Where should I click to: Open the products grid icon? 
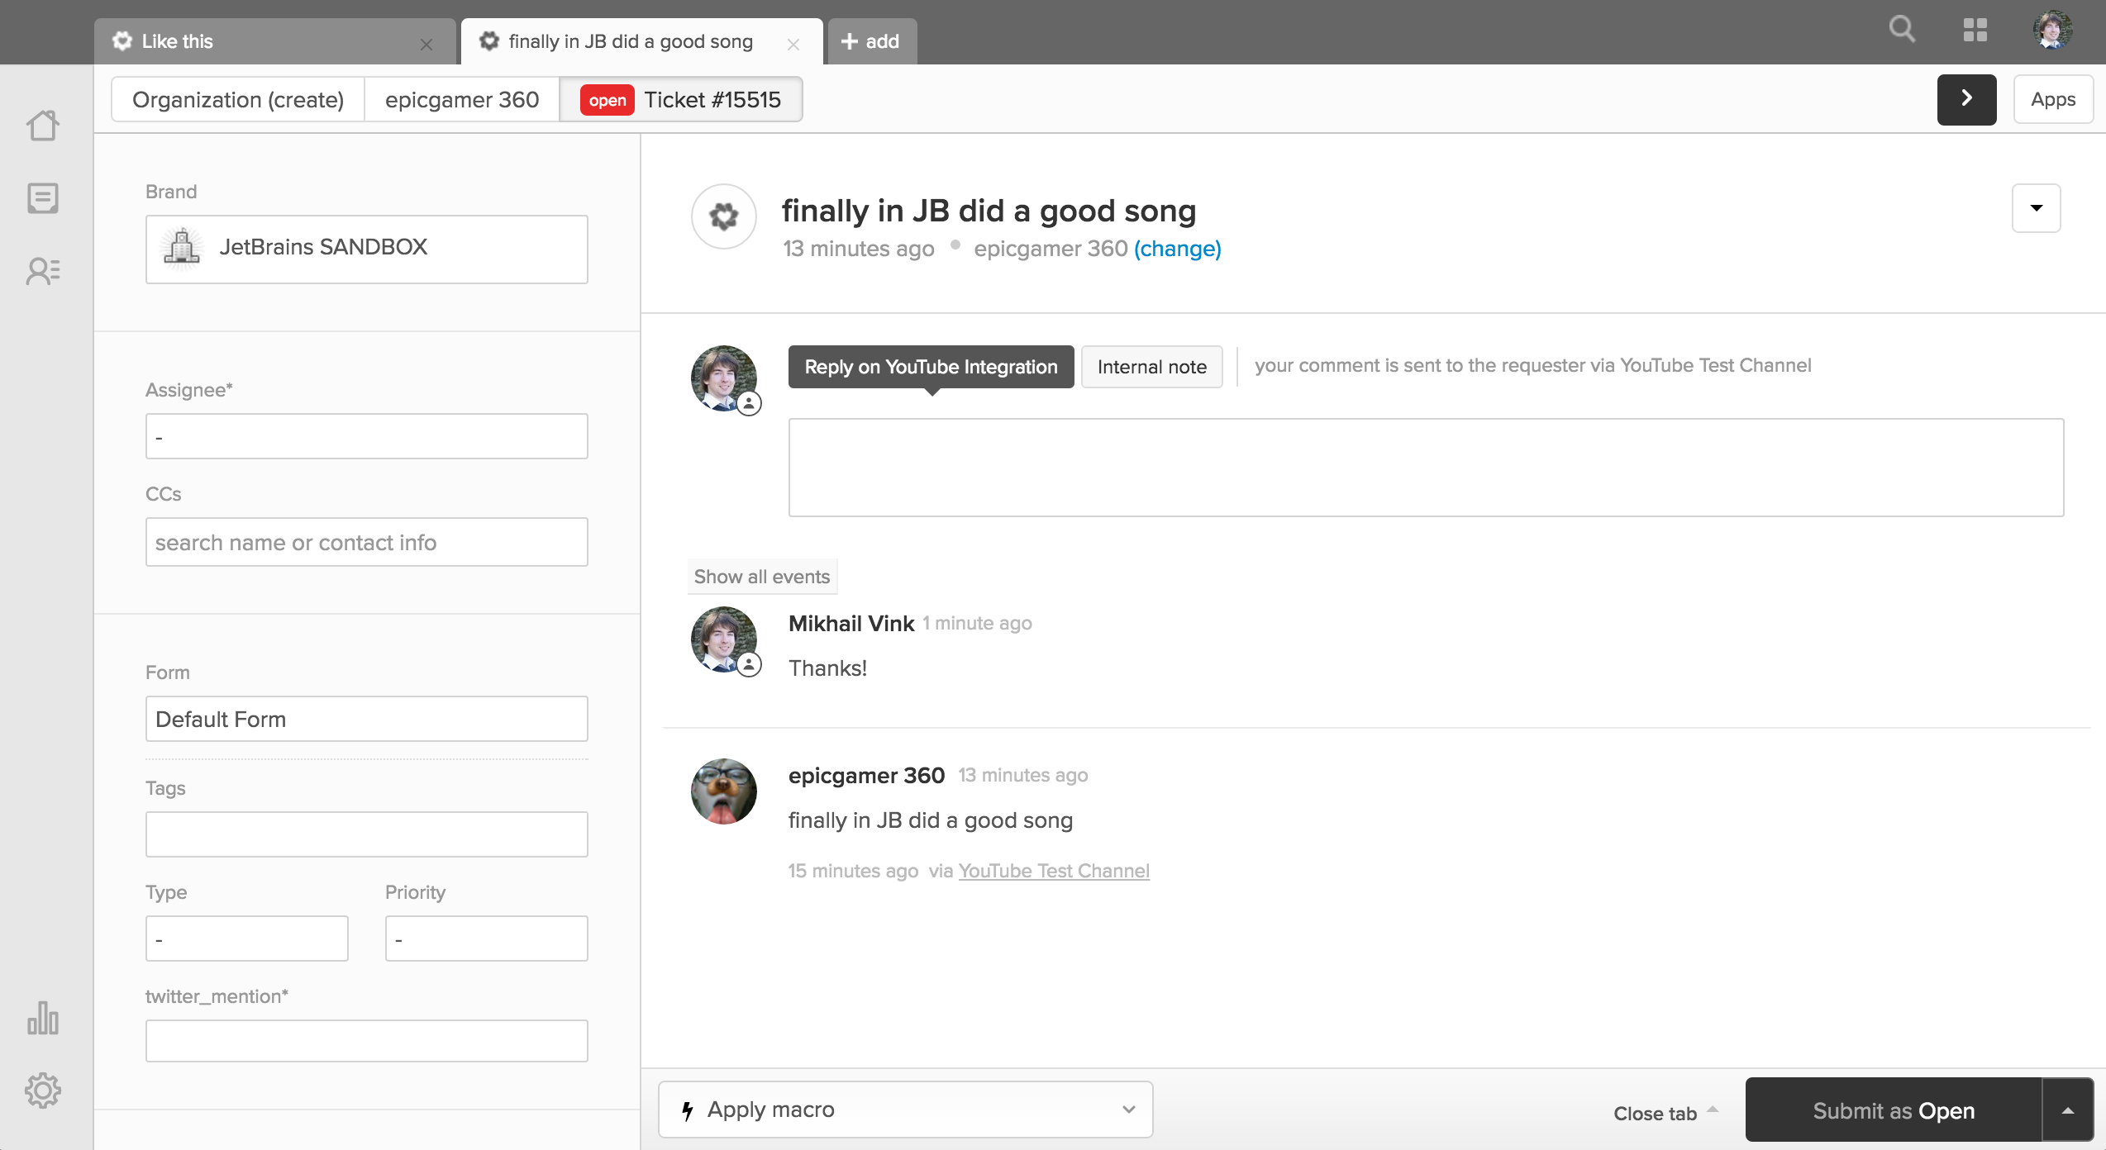coord(1975,30)
